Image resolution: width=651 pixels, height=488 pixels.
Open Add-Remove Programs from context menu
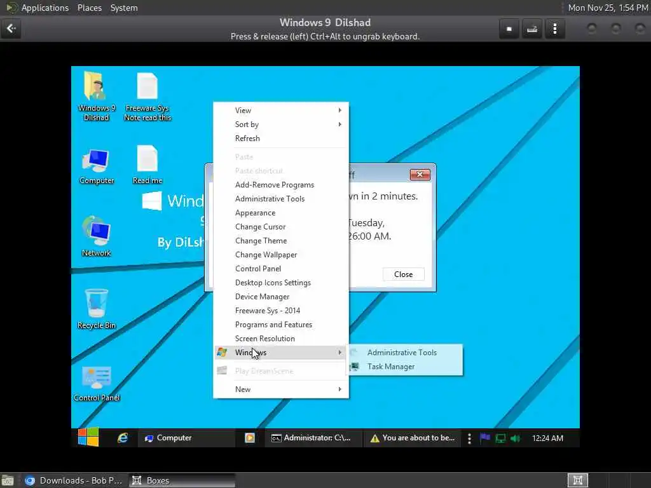coord(281,185)
